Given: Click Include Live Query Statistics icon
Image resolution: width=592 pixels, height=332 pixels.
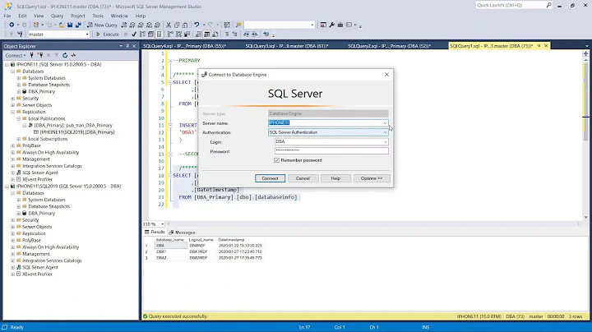Looking at the screenshot, I should (178, 35).
